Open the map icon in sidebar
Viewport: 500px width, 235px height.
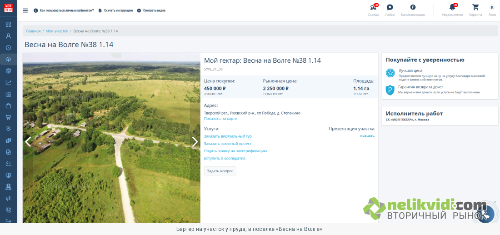8,175
